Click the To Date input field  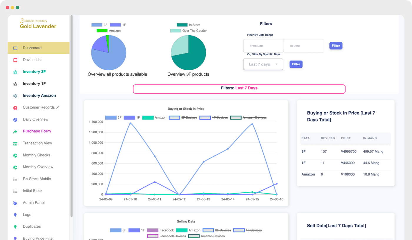pyautogui.click(x=303, y=46)
